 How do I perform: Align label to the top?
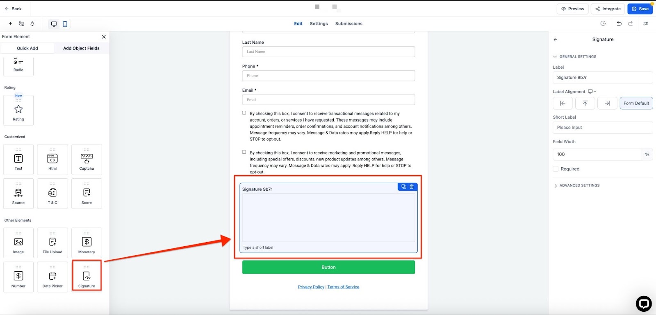tap(585, 103)
